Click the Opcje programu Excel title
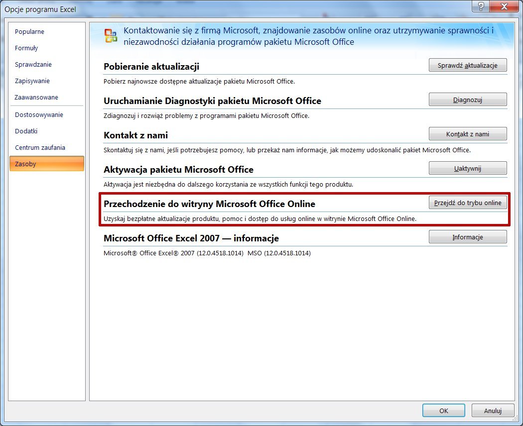Viewport: 523px width, 426px height. pos(40,9)
